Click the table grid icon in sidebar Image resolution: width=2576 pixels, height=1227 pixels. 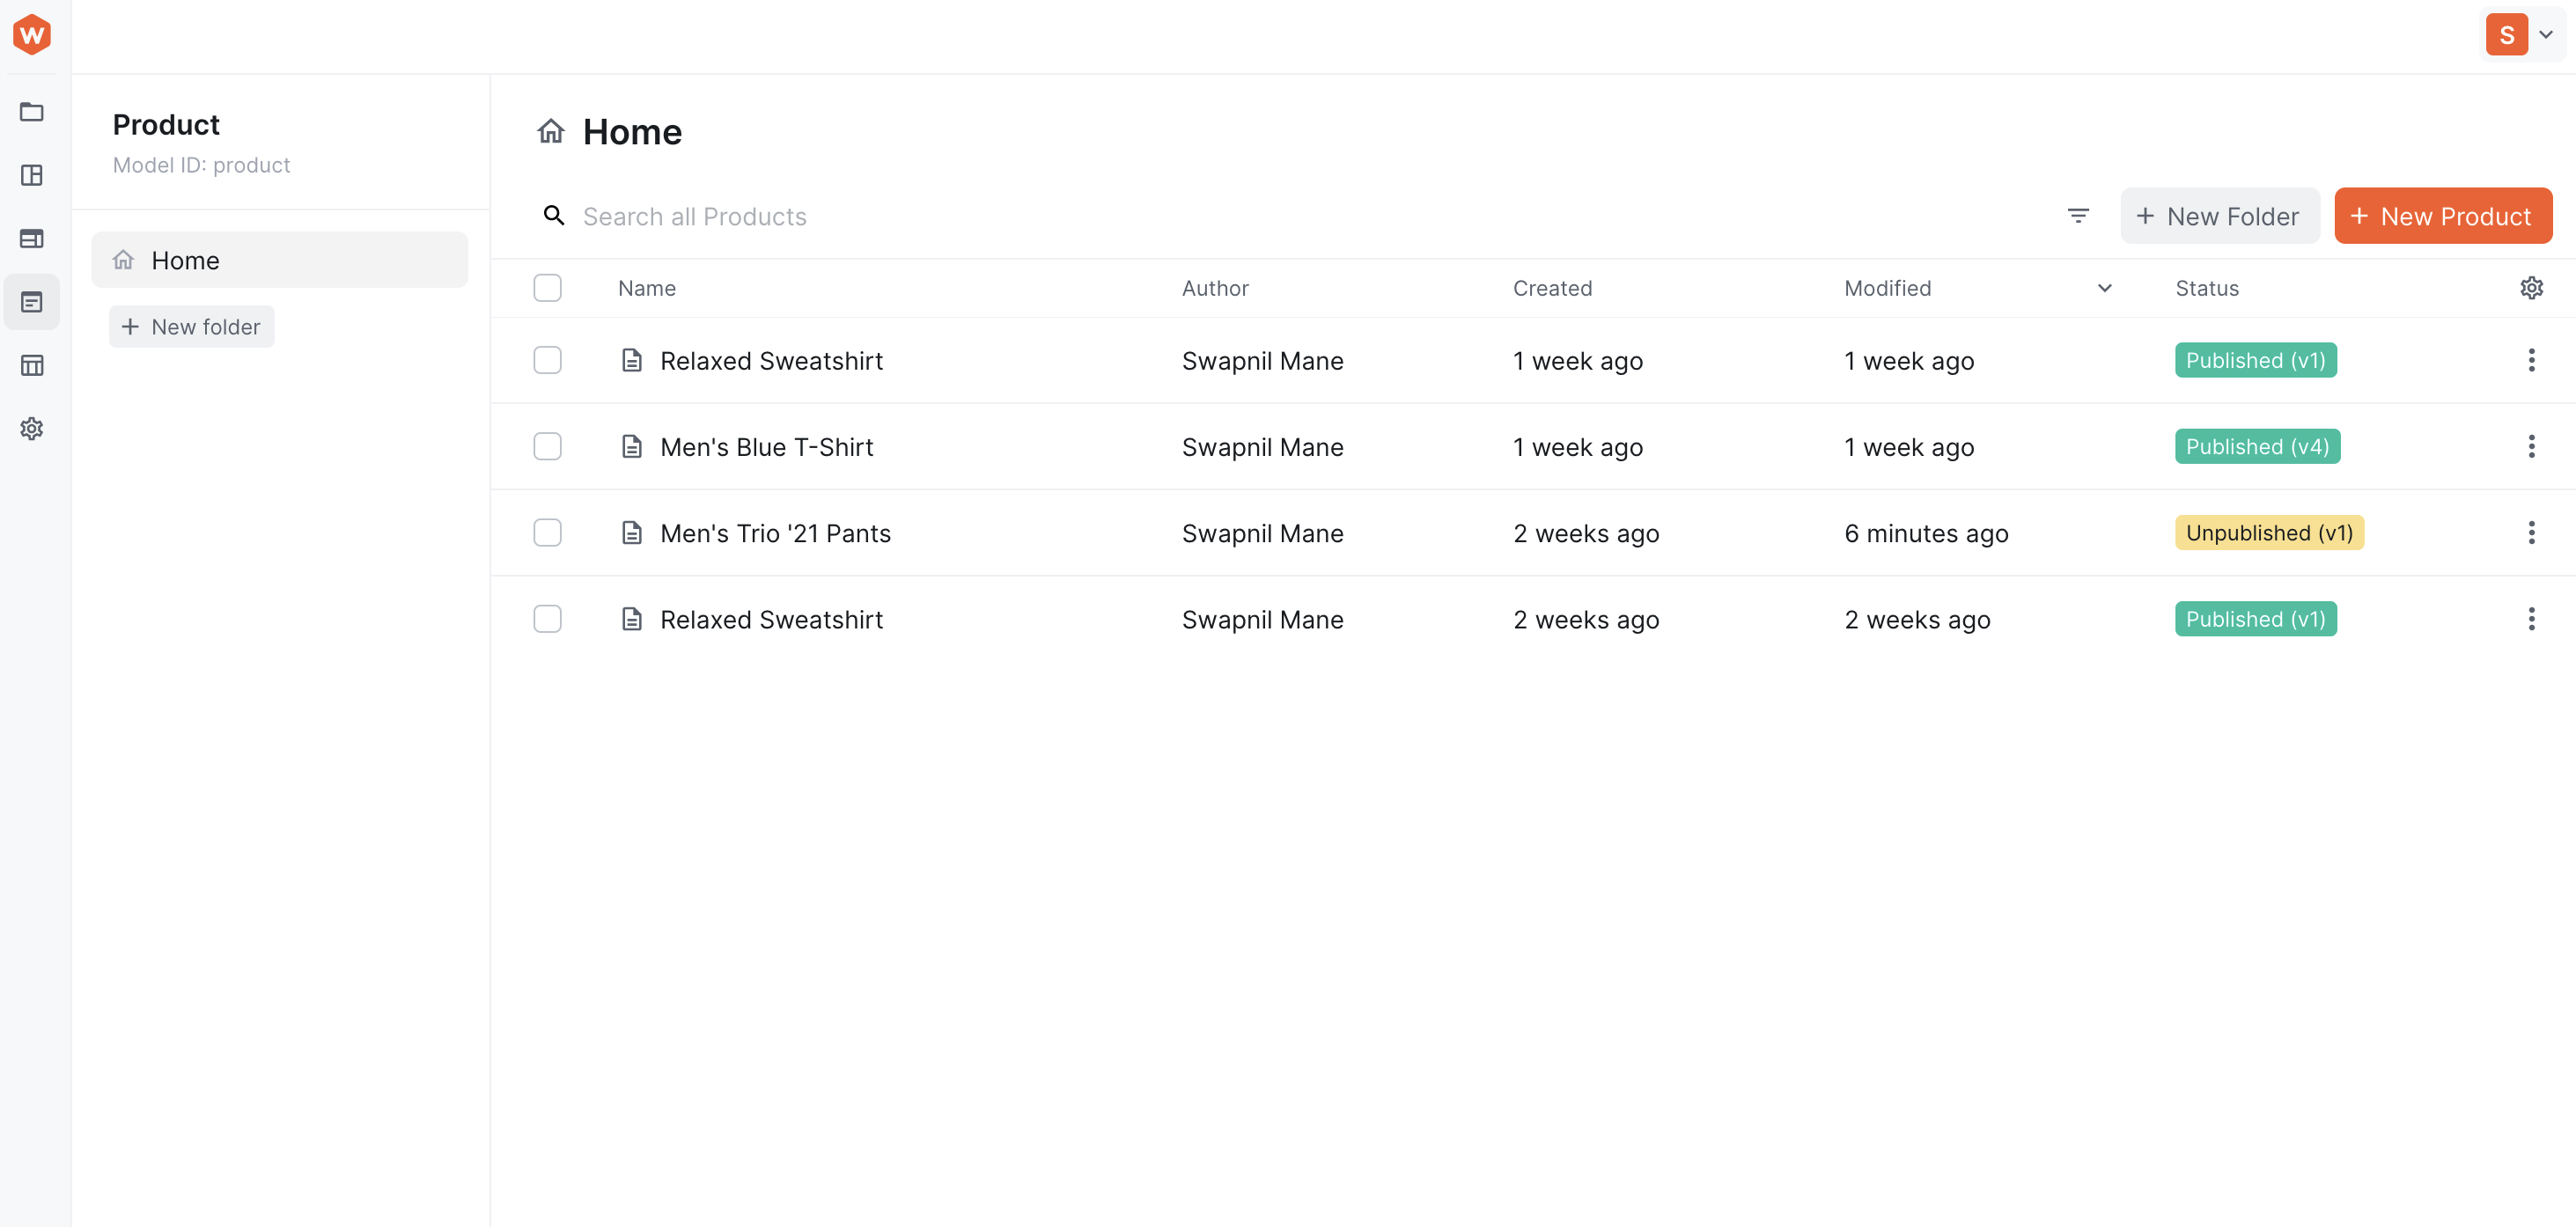[32, 365]
